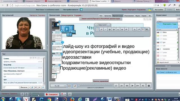Image resolution: width=180 pixels, height=101 pixels.
Task: Open the Екран tab
Action: [x=144, y=16]
